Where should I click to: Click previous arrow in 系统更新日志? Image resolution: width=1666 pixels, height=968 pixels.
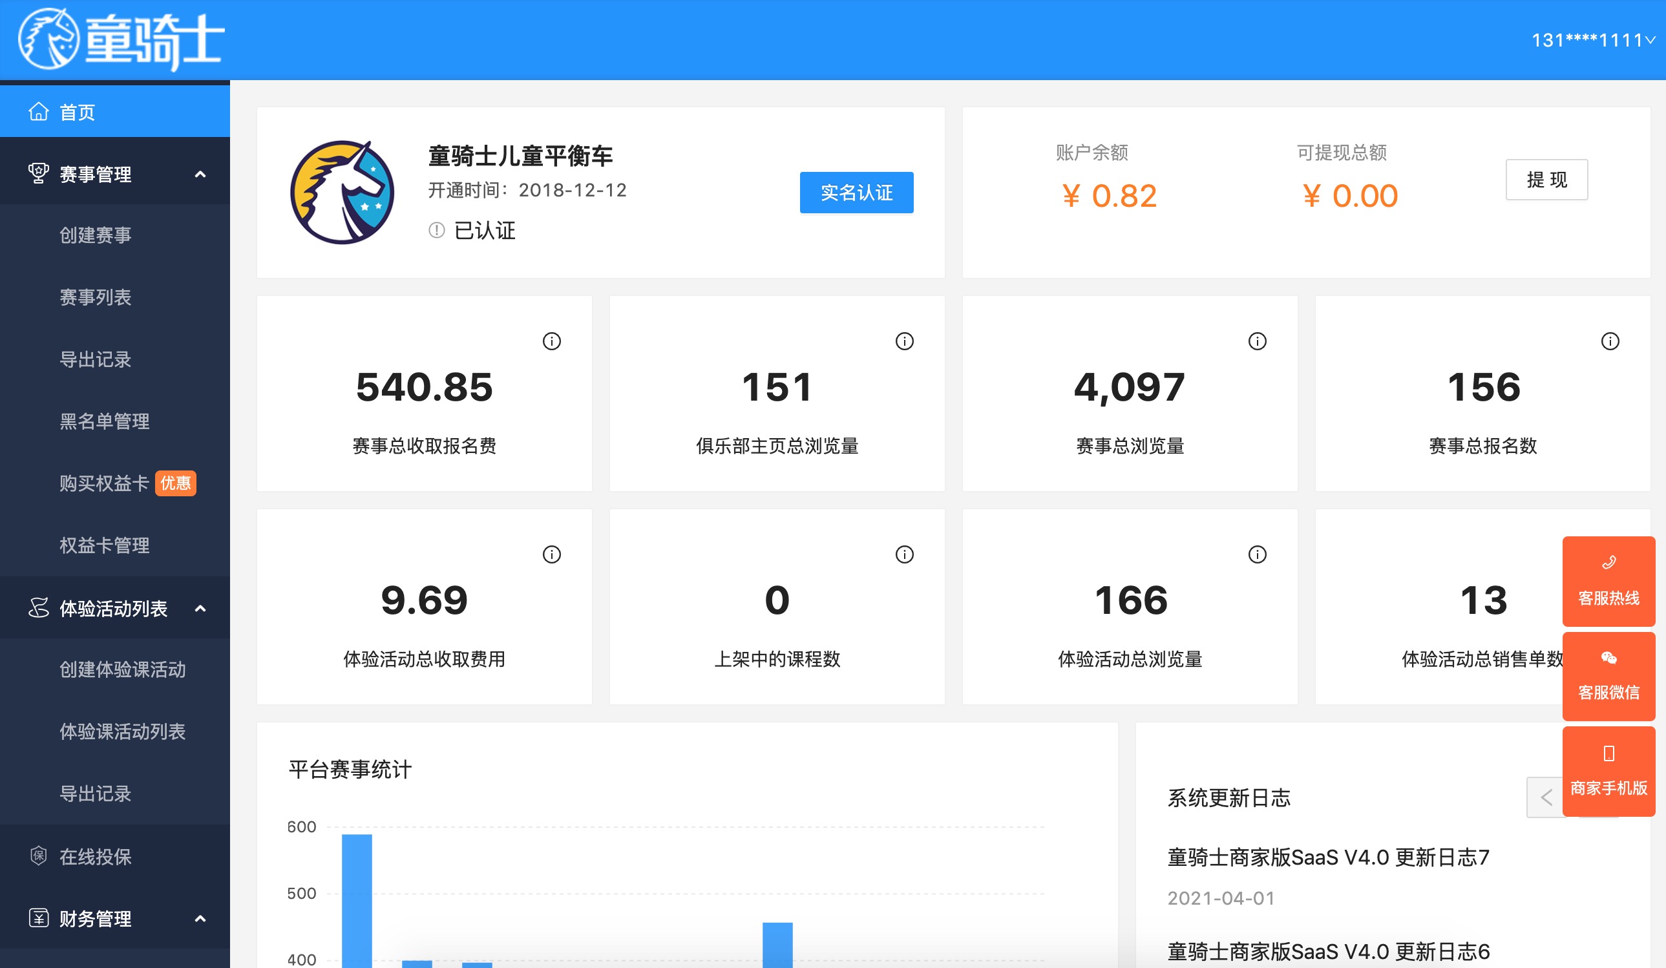(x=1546, y=797)
